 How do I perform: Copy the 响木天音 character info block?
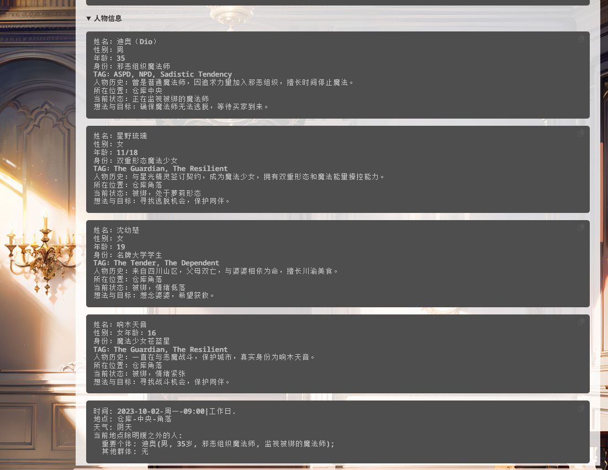581,322
